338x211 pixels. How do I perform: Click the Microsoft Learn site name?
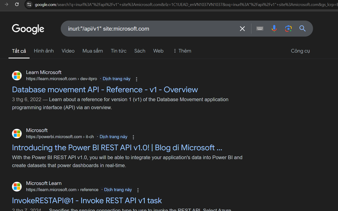pyautogui.click(x=44, y=183)
